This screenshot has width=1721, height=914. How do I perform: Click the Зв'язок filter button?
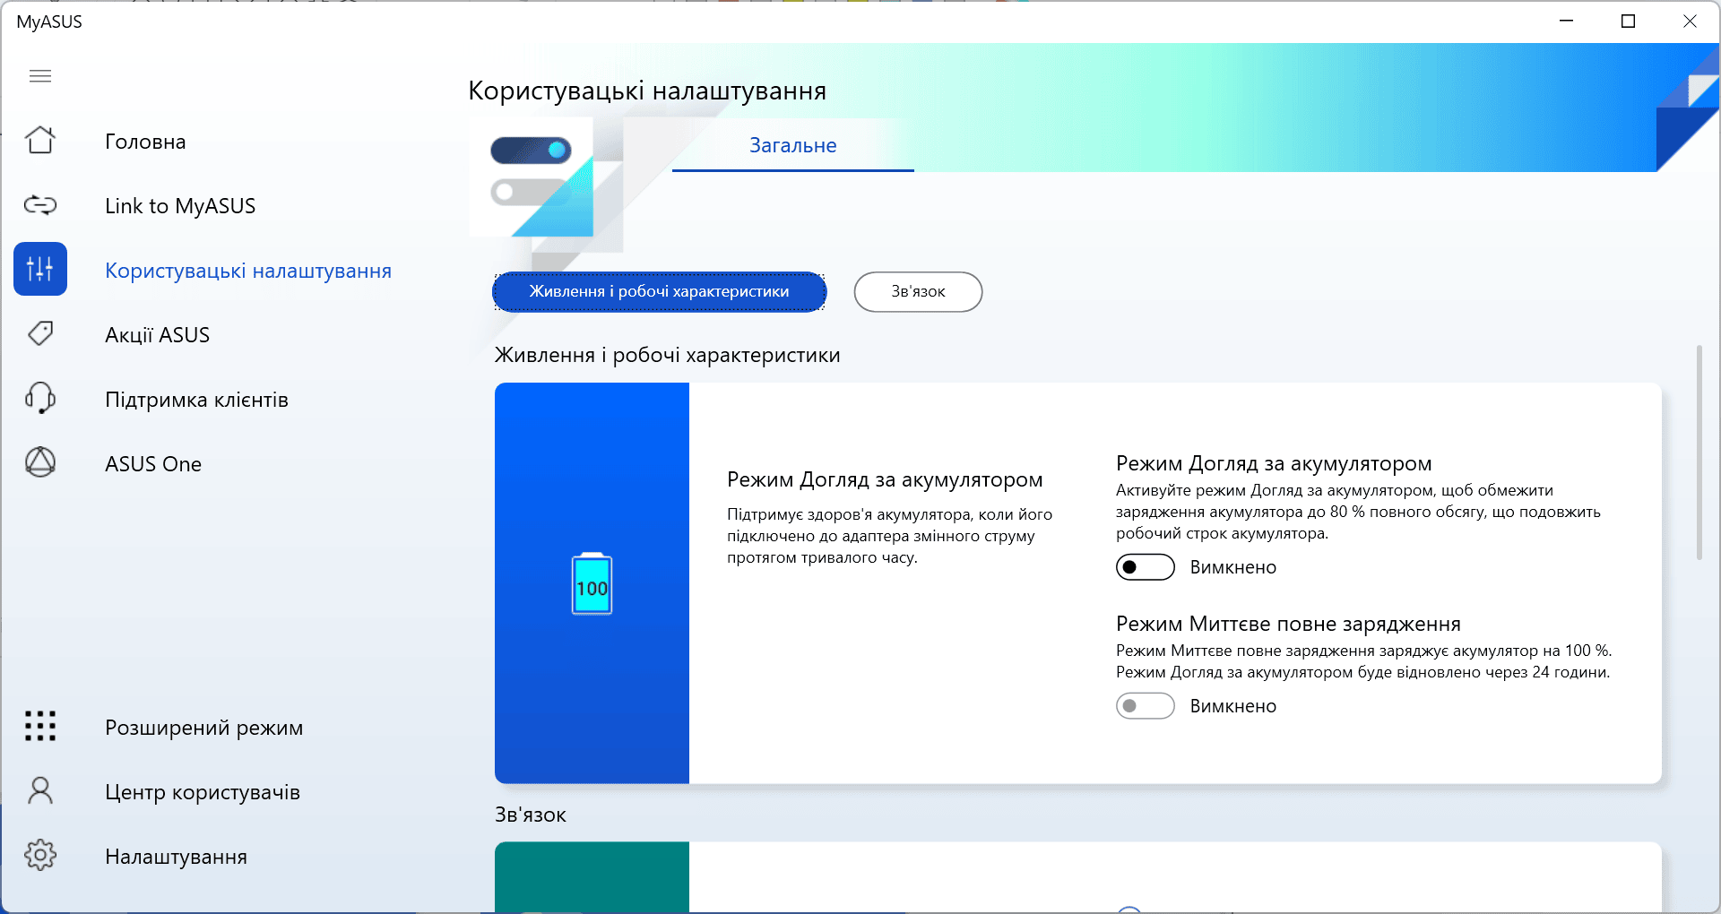918,292
